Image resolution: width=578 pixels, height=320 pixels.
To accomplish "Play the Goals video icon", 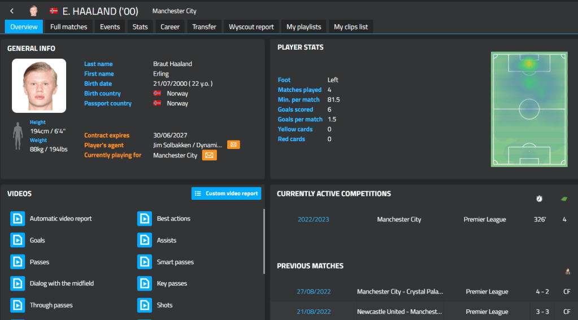I will [x=18, y=240].
